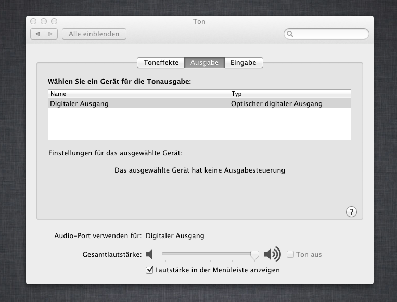
Task: Minimize the Ton window
Action: pyautogui.click(x=44, y=21)
